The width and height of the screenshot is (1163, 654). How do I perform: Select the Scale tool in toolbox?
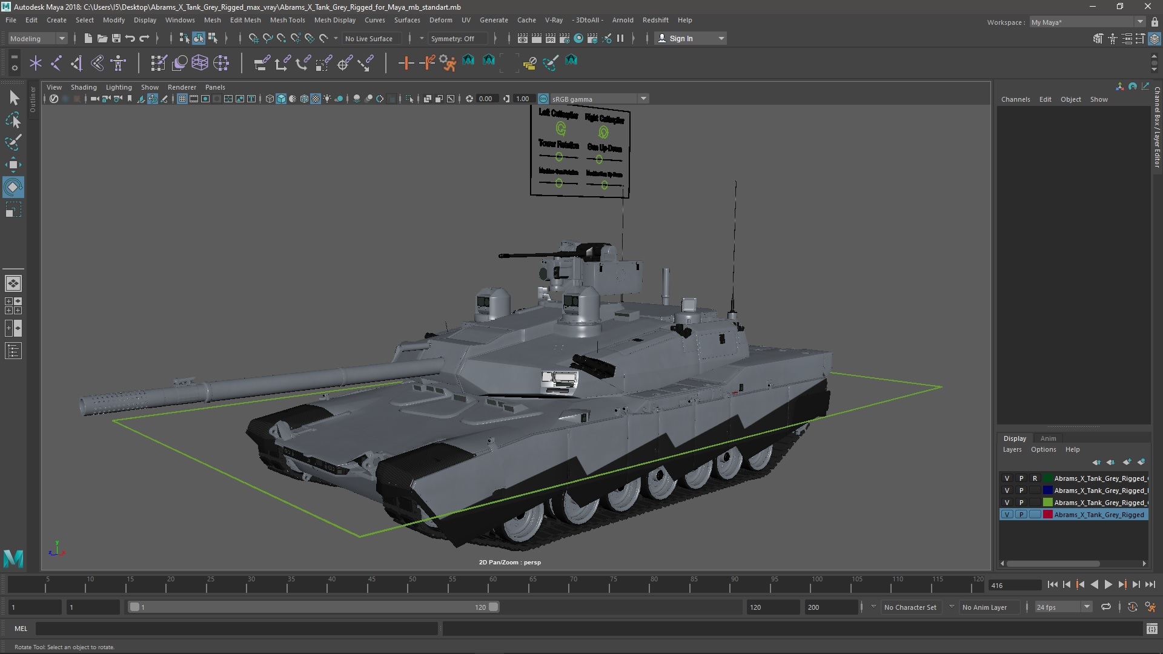pyautogui.click(x=13, y=210)
